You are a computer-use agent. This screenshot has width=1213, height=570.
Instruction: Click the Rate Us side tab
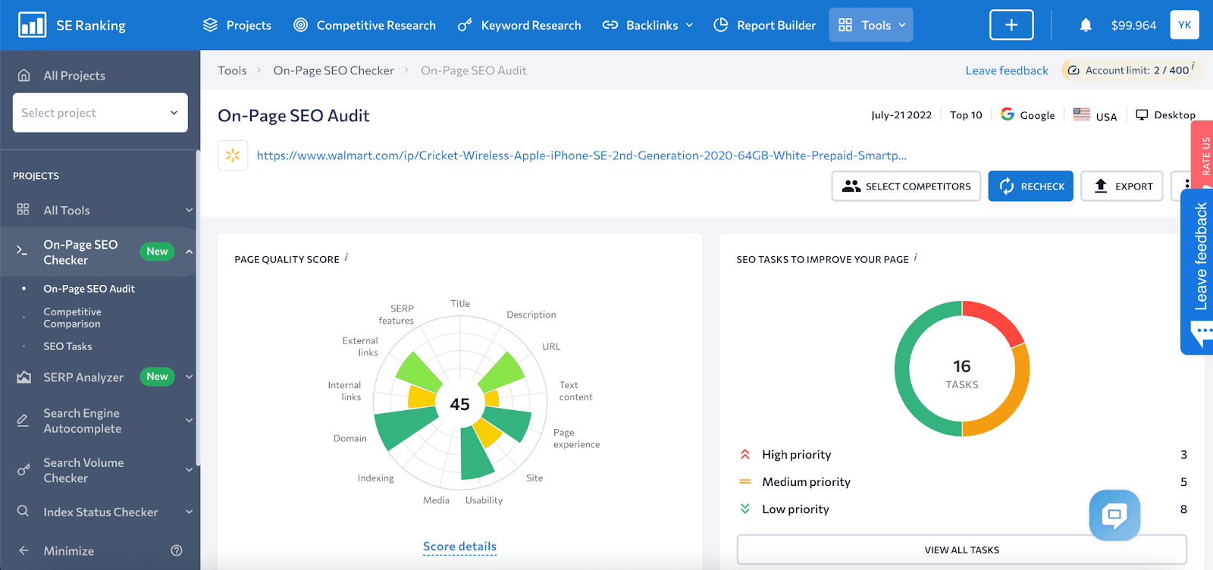(1204, 155)
